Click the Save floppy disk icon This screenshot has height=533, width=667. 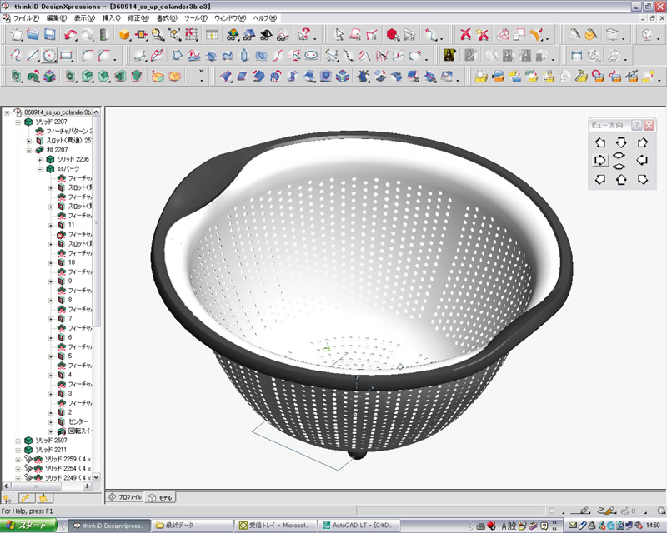coord(50,35)
